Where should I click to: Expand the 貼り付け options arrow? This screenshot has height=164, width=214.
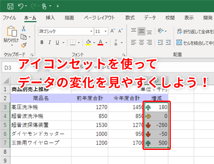[12, 45]
